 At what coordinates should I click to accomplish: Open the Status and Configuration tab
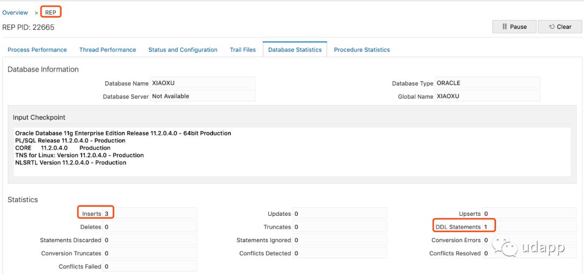click(183, 50)
